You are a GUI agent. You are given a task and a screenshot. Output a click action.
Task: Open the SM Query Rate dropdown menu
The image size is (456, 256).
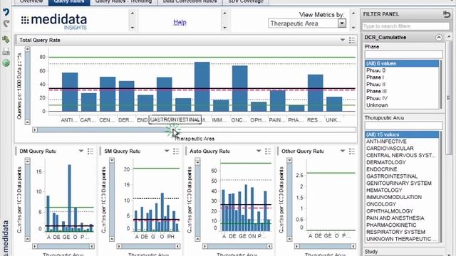(x=167, y=151)
